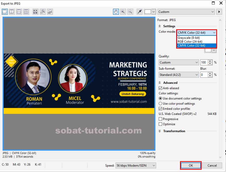Switch to two vertical preview panes

coord(12,12)
